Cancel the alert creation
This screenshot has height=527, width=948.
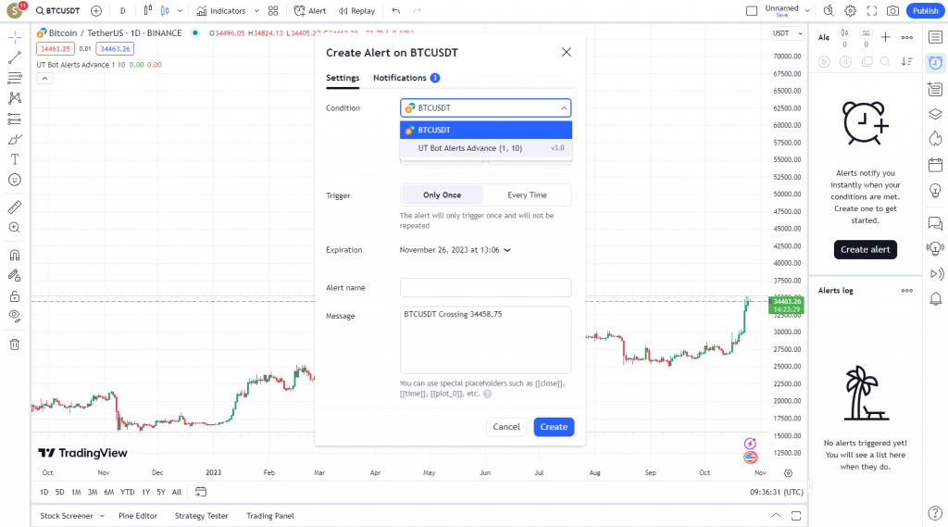pos(506,427)
